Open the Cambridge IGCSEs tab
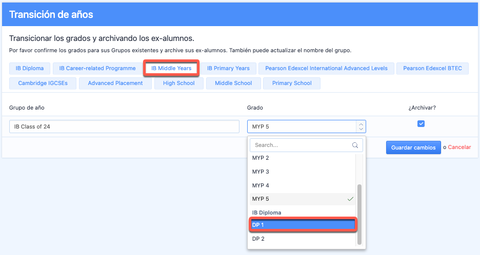 (x=43, y=83)
